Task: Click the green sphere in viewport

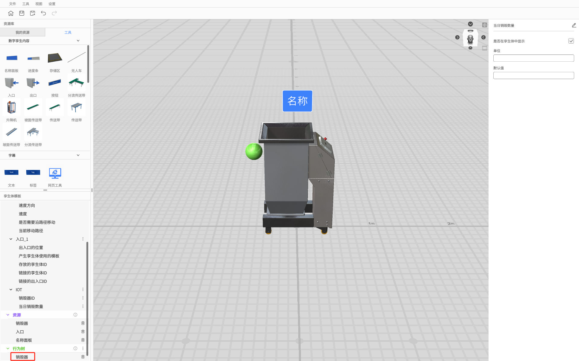Action: tap(254, 151)
